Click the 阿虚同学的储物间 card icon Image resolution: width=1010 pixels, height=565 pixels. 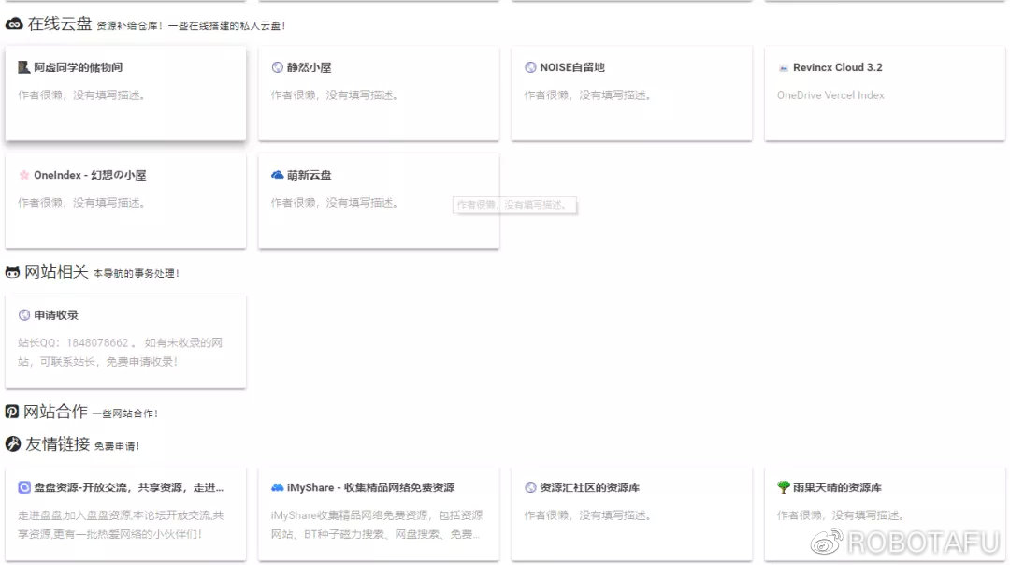(x=23, y=67)
